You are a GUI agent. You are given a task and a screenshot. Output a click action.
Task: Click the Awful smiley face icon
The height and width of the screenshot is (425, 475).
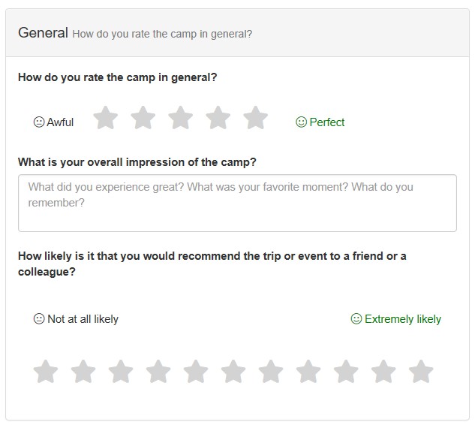[x=39, y=122]
